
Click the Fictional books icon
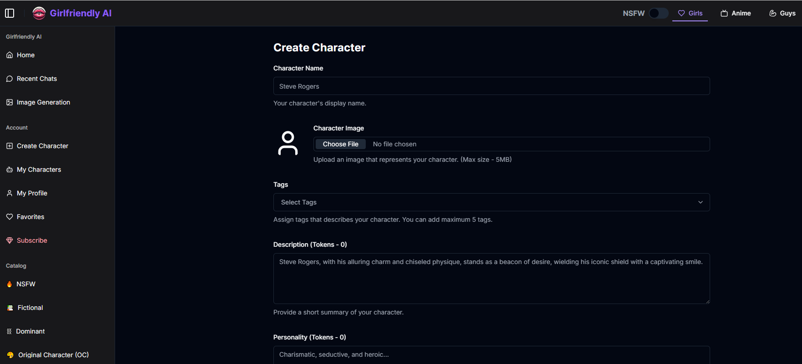(x=10, y=308)
